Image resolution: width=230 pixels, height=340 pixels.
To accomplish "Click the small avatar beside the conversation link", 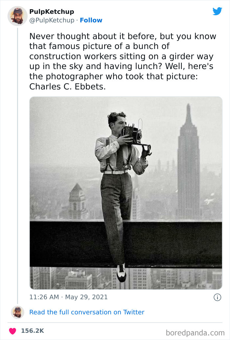I will (17, 312).
